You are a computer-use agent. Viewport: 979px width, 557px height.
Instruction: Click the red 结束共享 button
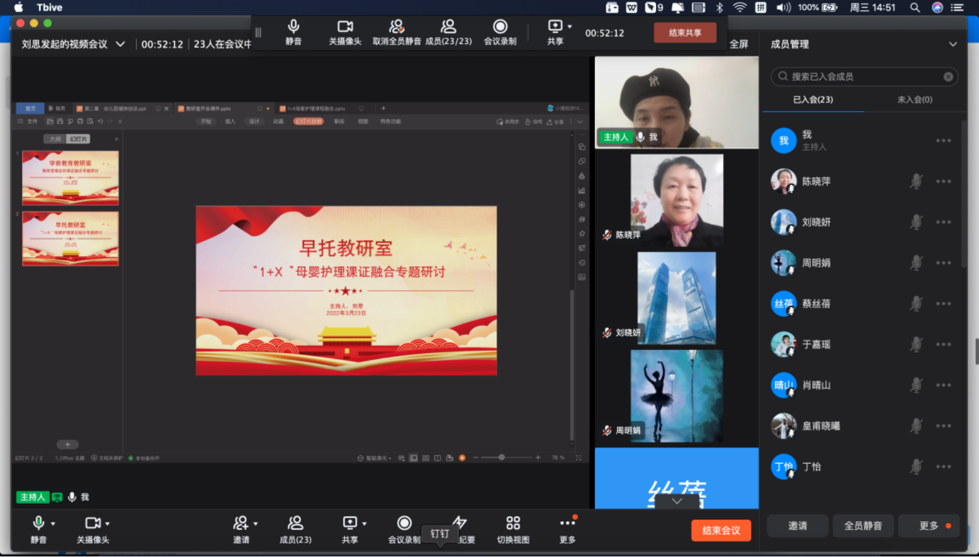click(x=685, y=32)
